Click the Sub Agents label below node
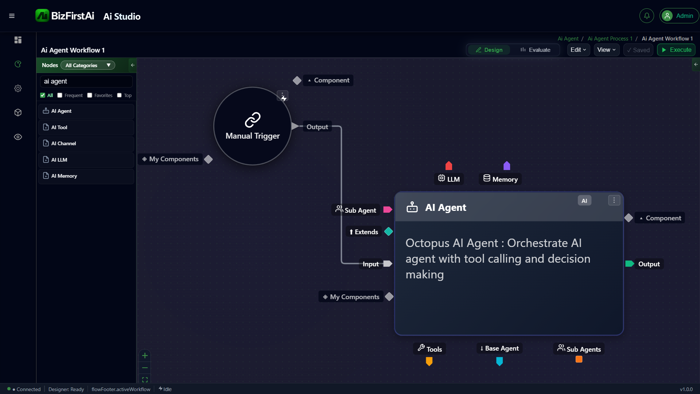The height and width of the screenshot is (394, 700). coord(579,349)
